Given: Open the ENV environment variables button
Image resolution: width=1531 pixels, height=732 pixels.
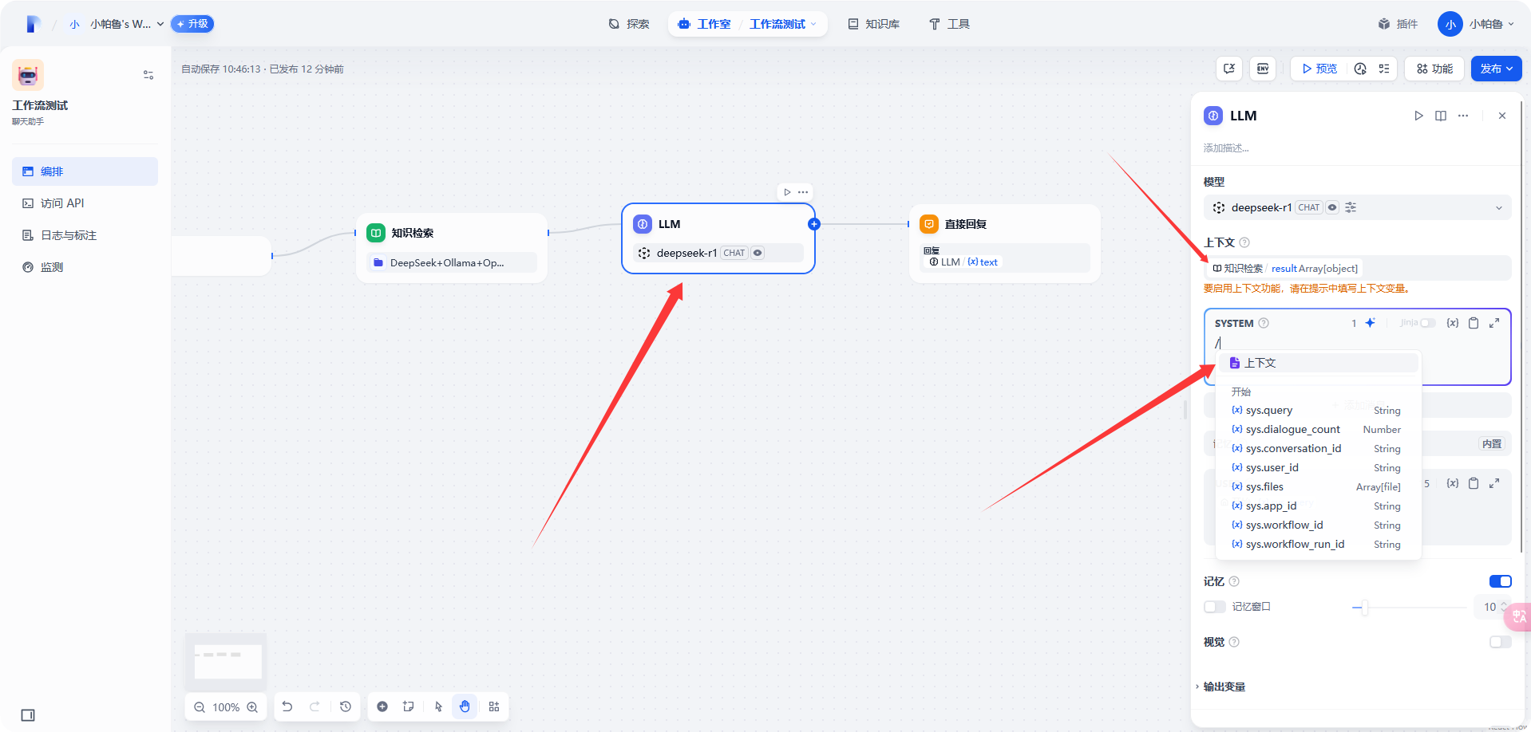Looking at the screenshot, I should click(x=1263, y=69).
